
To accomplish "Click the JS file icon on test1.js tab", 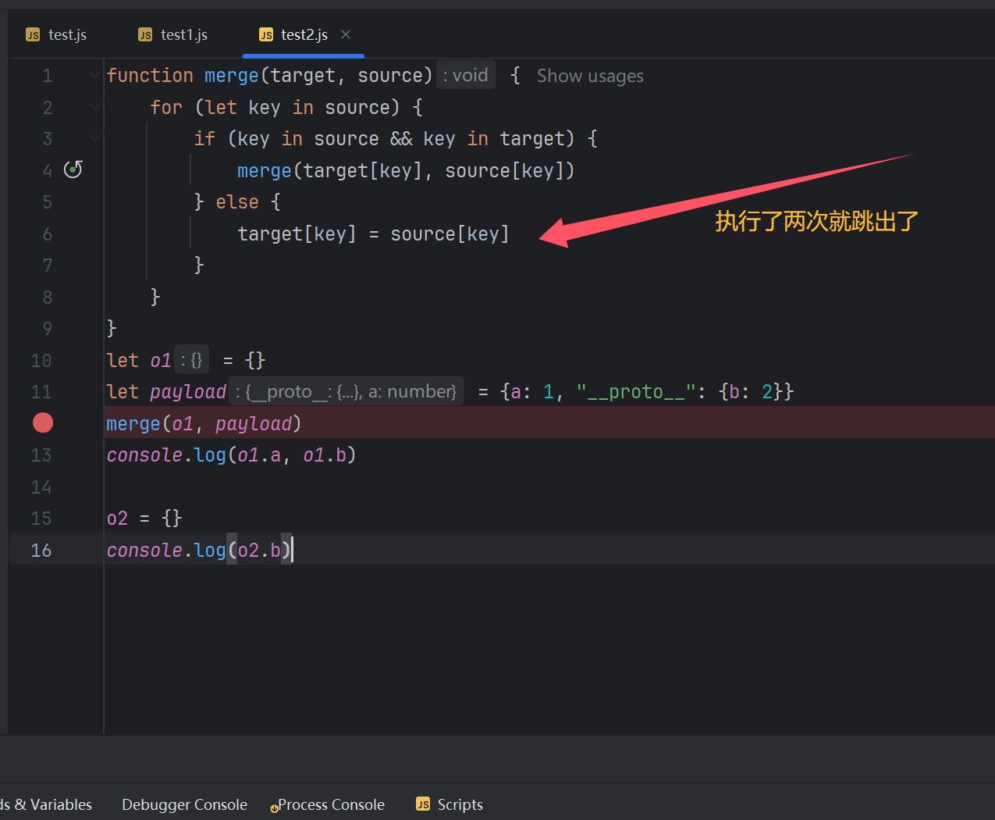I will click(145, 35).
